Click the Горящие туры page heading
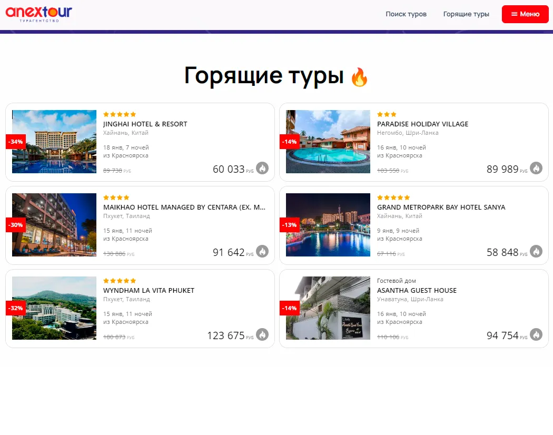Image resolution: width=553 pixels, height=435 pixels. click(x=264, y=75)
